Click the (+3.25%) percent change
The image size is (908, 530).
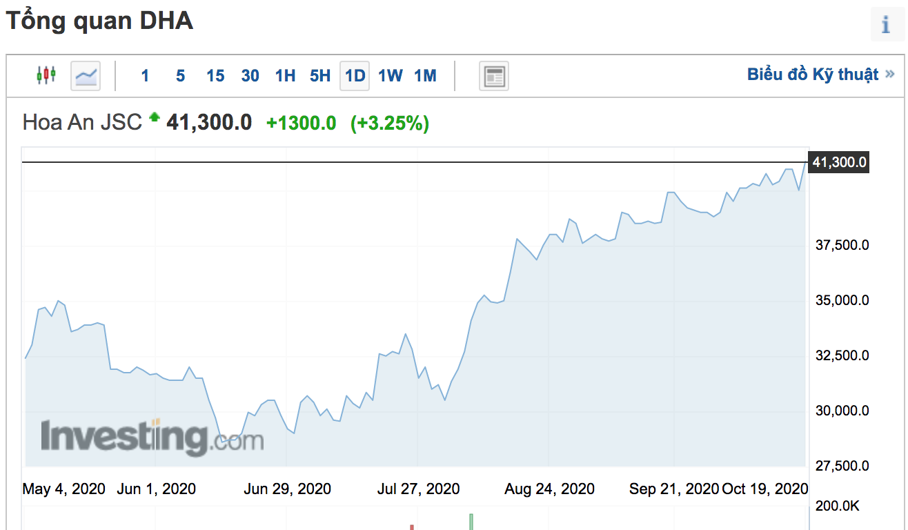coord(390,123)
